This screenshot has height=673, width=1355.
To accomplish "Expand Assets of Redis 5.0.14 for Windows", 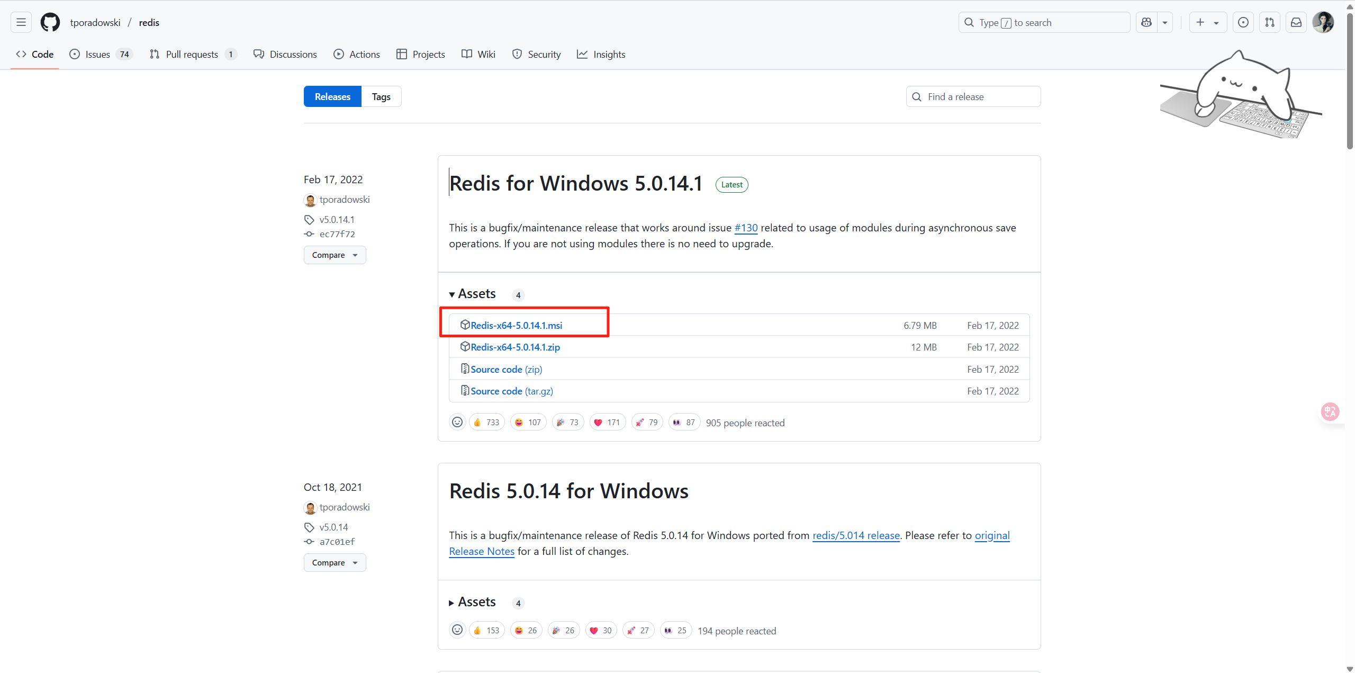I will pyautogui.click(x=473, y=602).
